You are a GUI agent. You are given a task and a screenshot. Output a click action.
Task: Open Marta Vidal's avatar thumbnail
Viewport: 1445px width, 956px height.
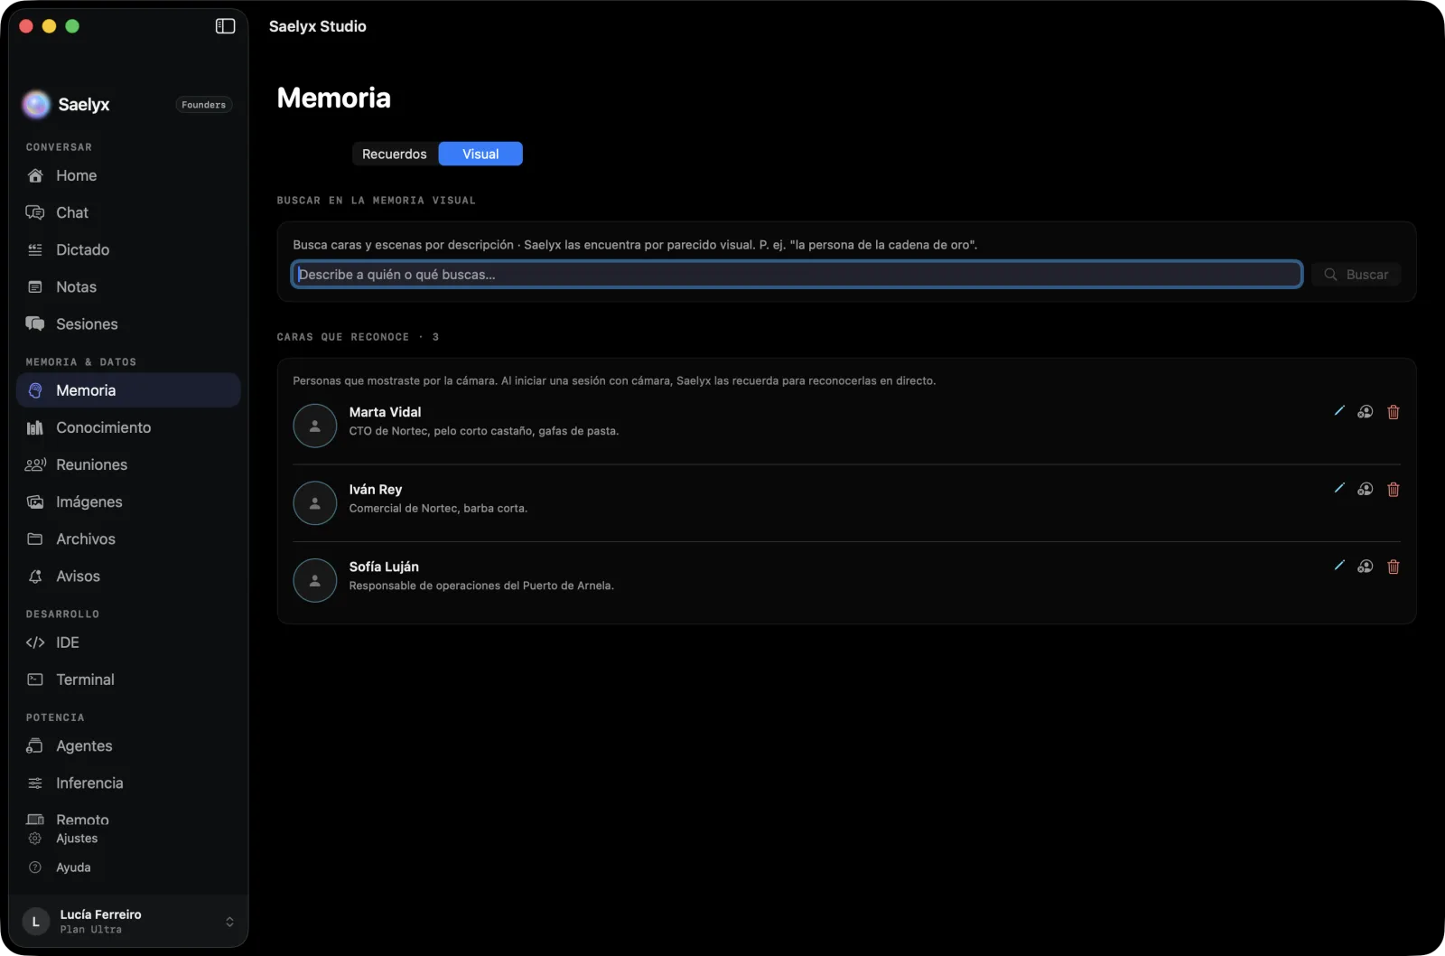(315, 426)
